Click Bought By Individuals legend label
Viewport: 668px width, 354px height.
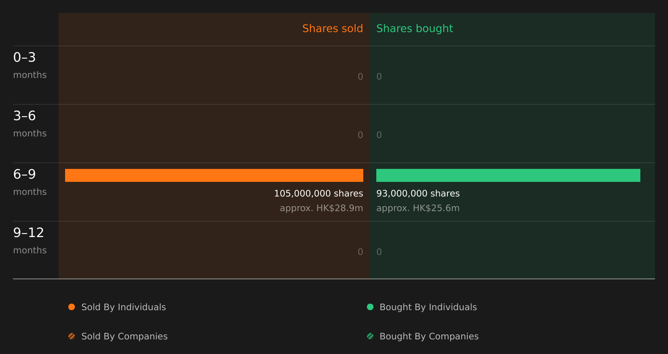click(x=428, y=307)
